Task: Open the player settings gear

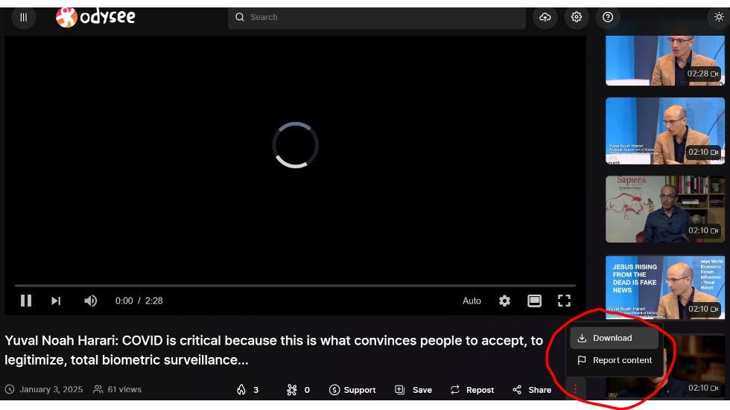Action: [x=505, y=301]
